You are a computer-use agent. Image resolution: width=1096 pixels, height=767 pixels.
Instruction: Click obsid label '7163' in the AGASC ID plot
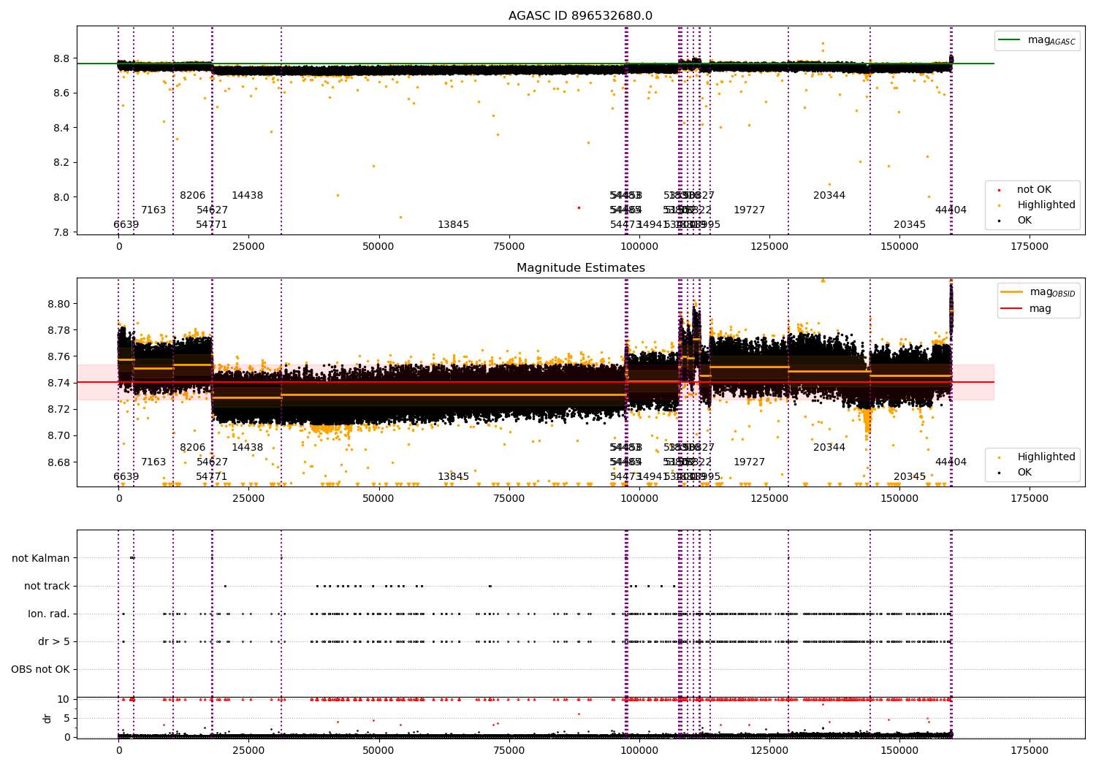pos(153,210)
